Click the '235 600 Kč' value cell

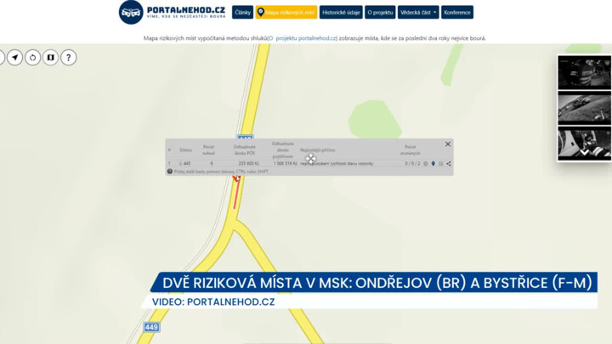[248, 164]
